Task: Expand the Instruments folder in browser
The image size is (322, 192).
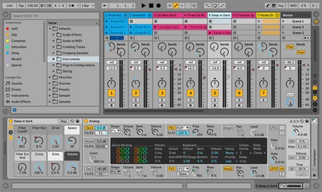Action: pyautogui.click(x=54, y=59)
